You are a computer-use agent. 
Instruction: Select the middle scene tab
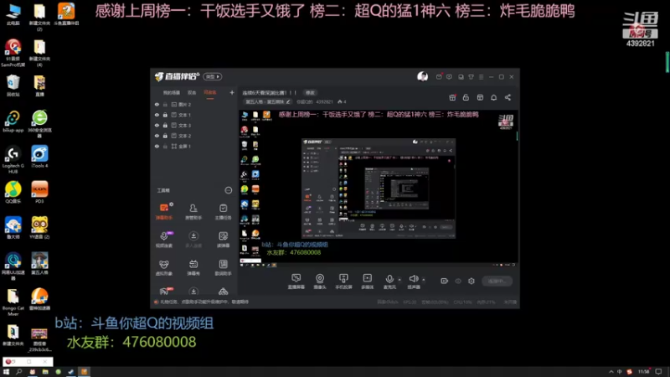pyautogui.click(x=192, y=93)
